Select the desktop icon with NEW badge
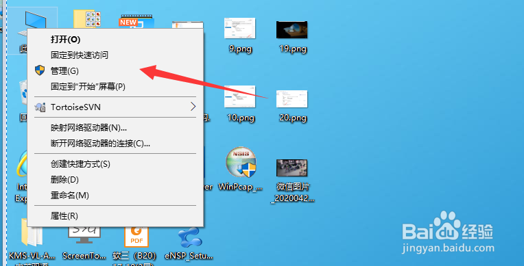The height and width of the screenshot is (266, 524). coord(136,22)
